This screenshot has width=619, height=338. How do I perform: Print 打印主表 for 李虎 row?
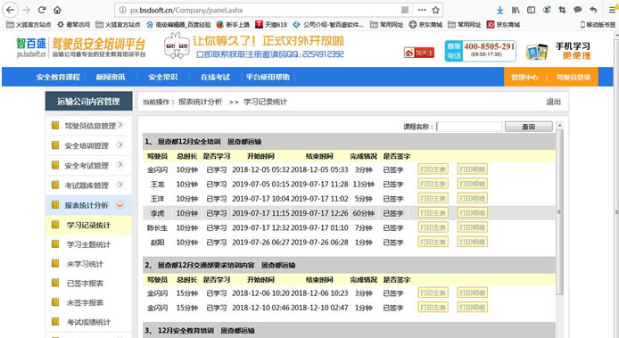(x=433, y=213)
